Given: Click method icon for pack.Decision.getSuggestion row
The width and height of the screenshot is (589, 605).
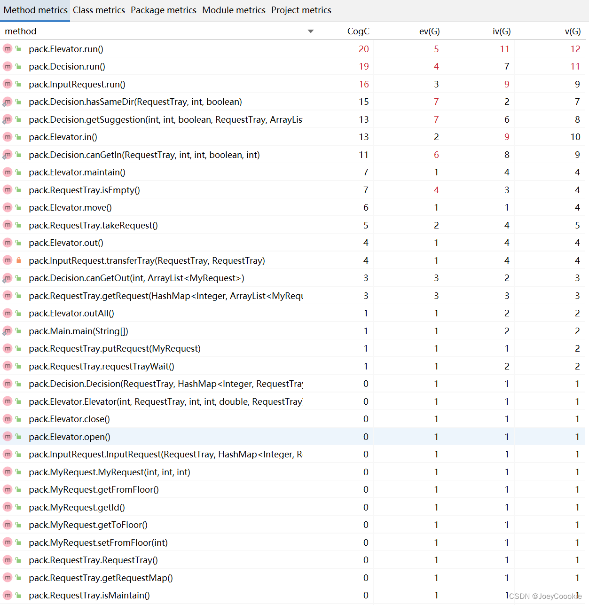Looking at the screenshot, I should (8, 119).
